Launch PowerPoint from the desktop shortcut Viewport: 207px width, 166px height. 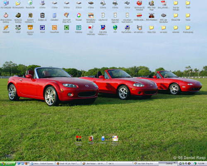pyautogui.click(x=55, y=29)
